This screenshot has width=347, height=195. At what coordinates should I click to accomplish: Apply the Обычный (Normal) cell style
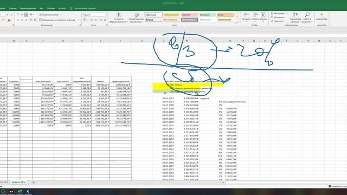point(153,15)
